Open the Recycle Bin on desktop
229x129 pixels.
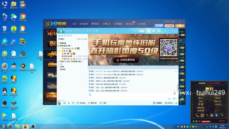coord(5,30)
